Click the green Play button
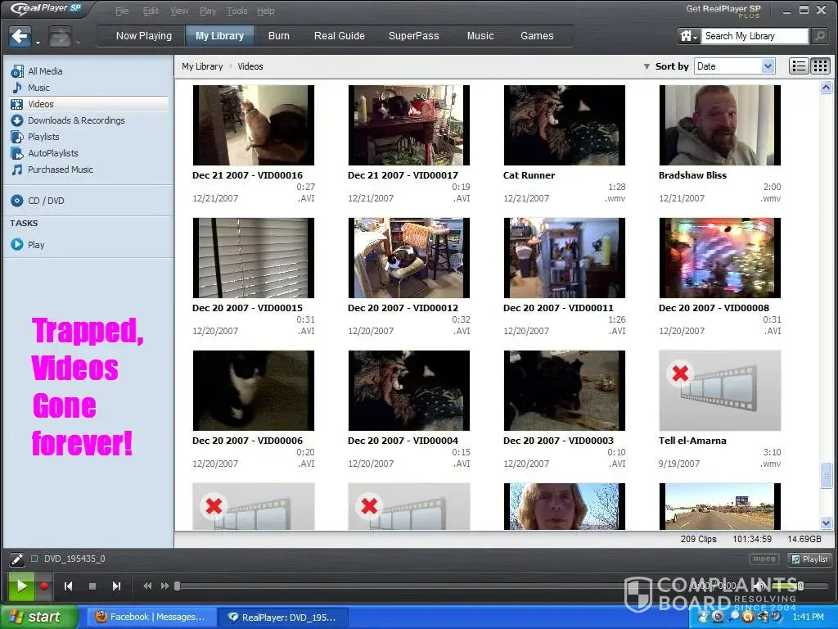The width and height of the screenshot is (838, 629). click(x=21, y=586)
